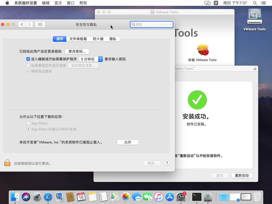Viewport: 272px width, 204px height.
Task: Open Trash in the dock
Action: [x=257, y=197]
